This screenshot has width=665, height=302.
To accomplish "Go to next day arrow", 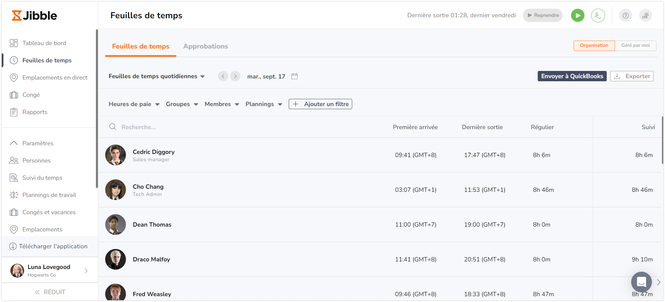I will point(235,76).
